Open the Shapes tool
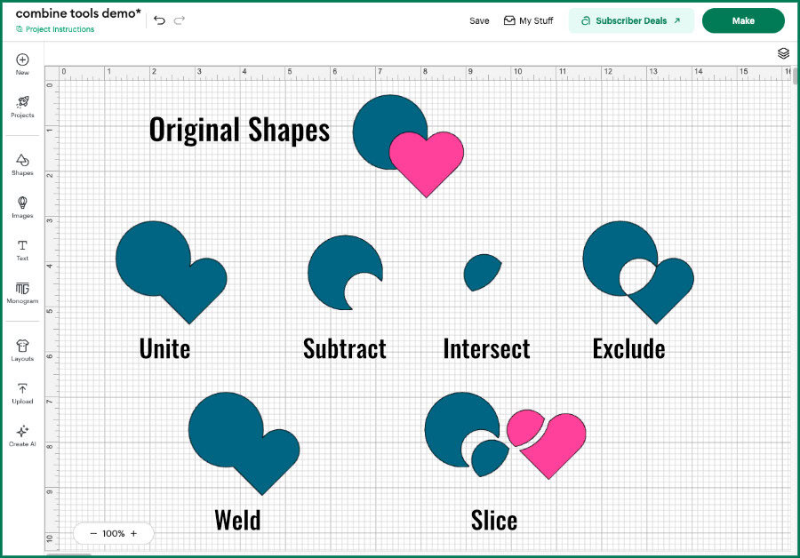This screenshot has height=558, width=800. 22,164
